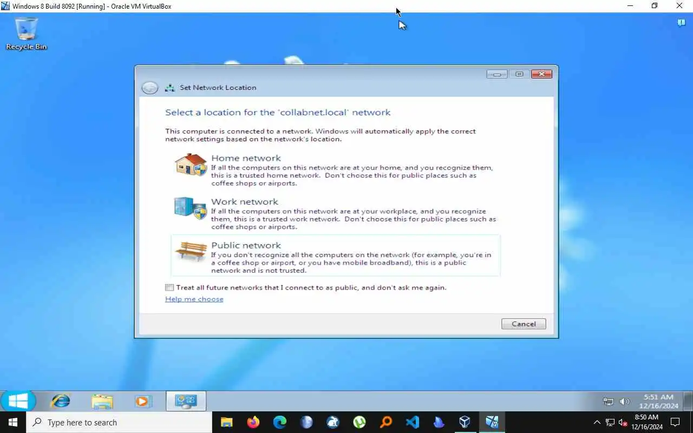
Task: Open Windows Explorer folder in the guest taskbar
Action: tap(102, 401)
